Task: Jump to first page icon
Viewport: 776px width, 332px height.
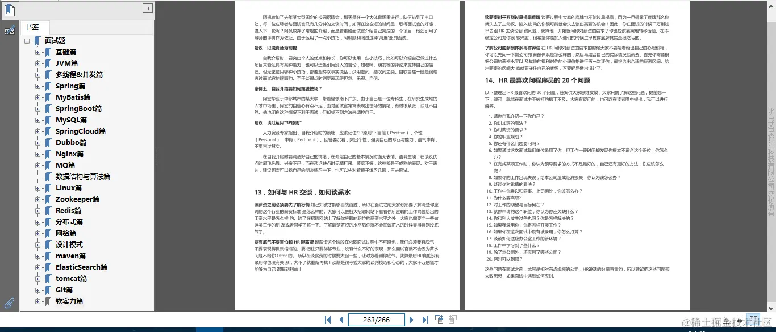Action: 328,320
